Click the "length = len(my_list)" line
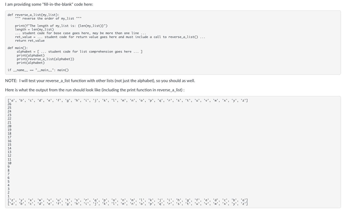Screen dimensions: 345x212 click(x=34, y=29)
